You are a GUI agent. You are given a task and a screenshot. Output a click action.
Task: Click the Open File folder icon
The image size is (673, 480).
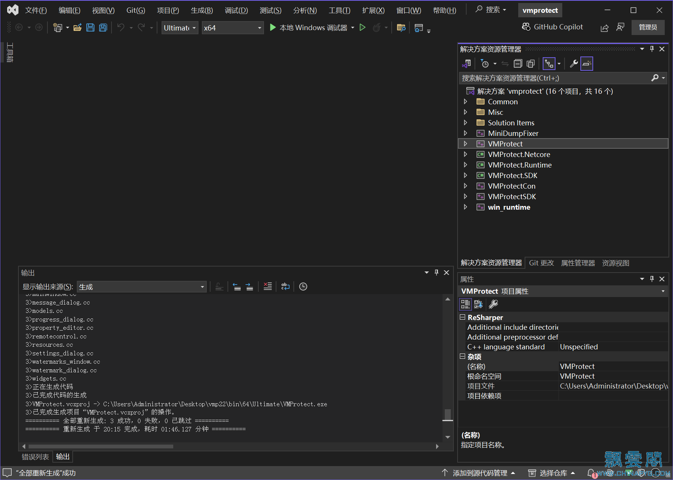coord(78,27)
